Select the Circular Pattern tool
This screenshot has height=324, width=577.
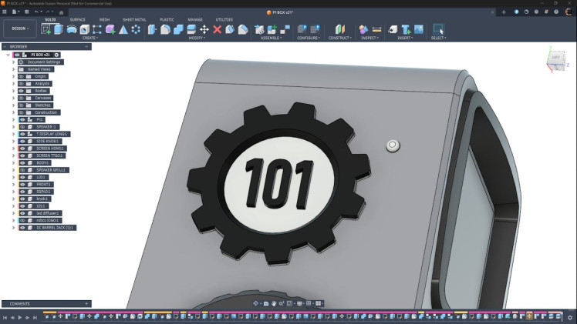[x=136, y=29]
